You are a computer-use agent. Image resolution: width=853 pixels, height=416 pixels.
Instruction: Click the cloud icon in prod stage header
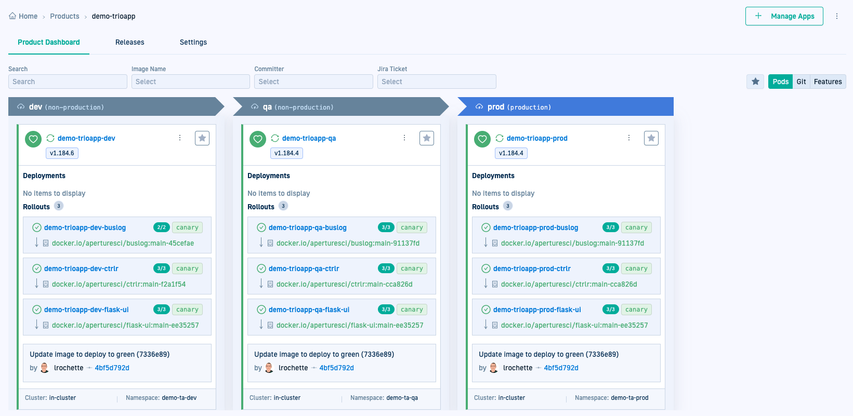(479, 107)
